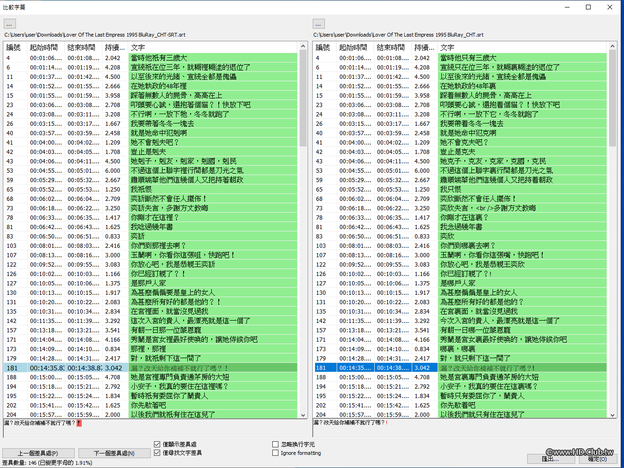This screenshot has width=624, height=468.
Task: Click the 結束時間 column header in left pane
Action: pyautogui.click(x=83, y=47)
